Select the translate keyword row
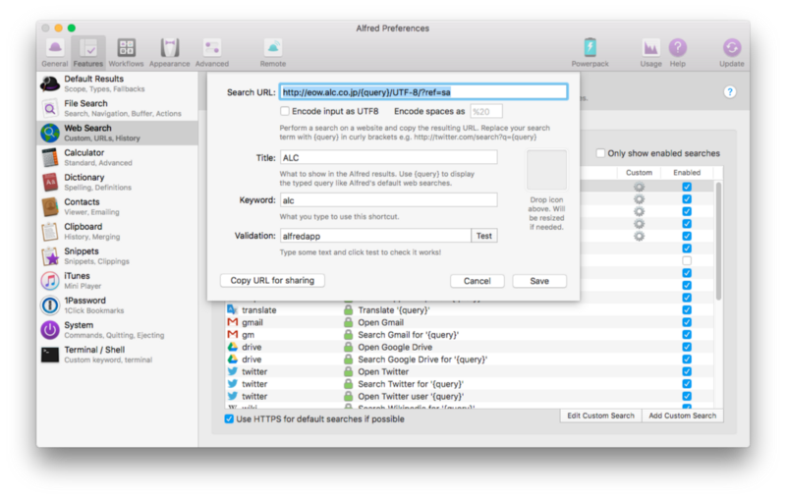Viewport: 786px width, 499px height. tap(470, 309)
